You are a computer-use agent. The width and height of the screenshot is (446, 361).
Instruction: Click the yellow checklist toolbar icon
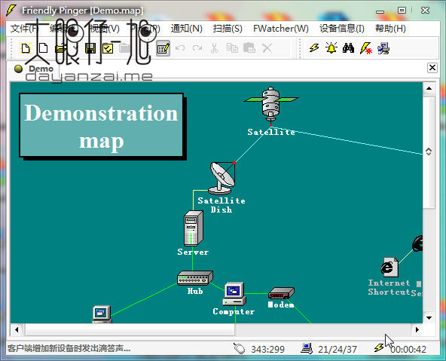[108, 48]
